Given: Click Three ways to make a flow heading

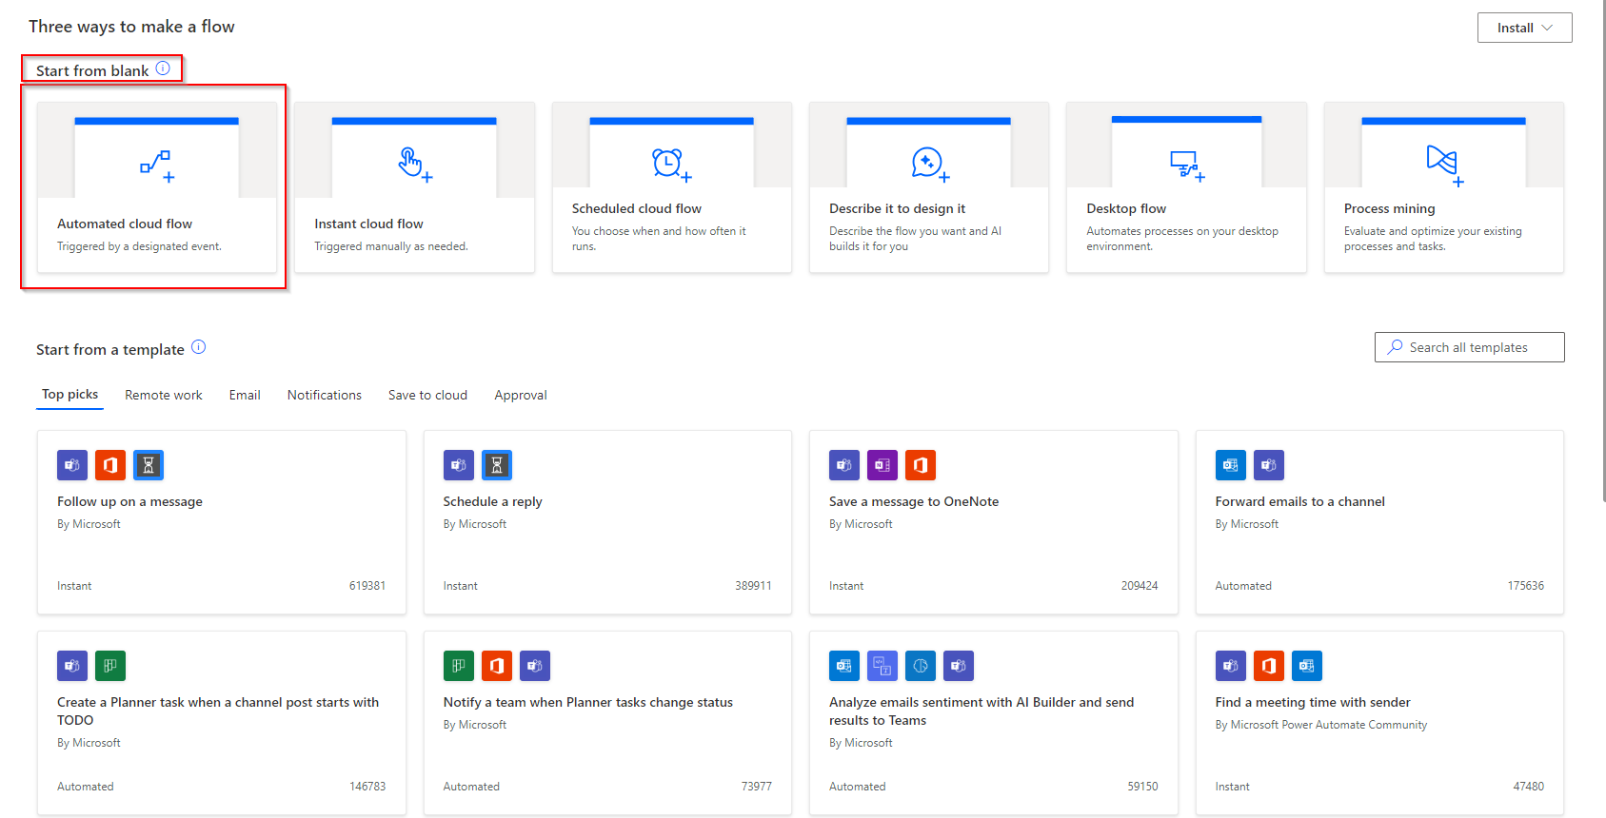Looking at the screenshot, I should (131, 27).
